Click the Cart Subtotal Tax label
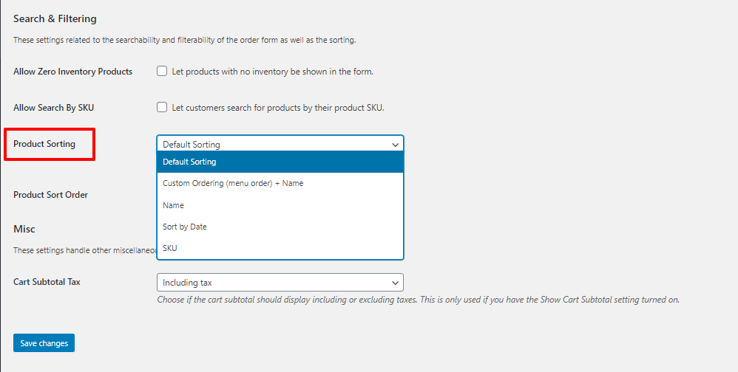Screen dimensions: 738x372 47,282
